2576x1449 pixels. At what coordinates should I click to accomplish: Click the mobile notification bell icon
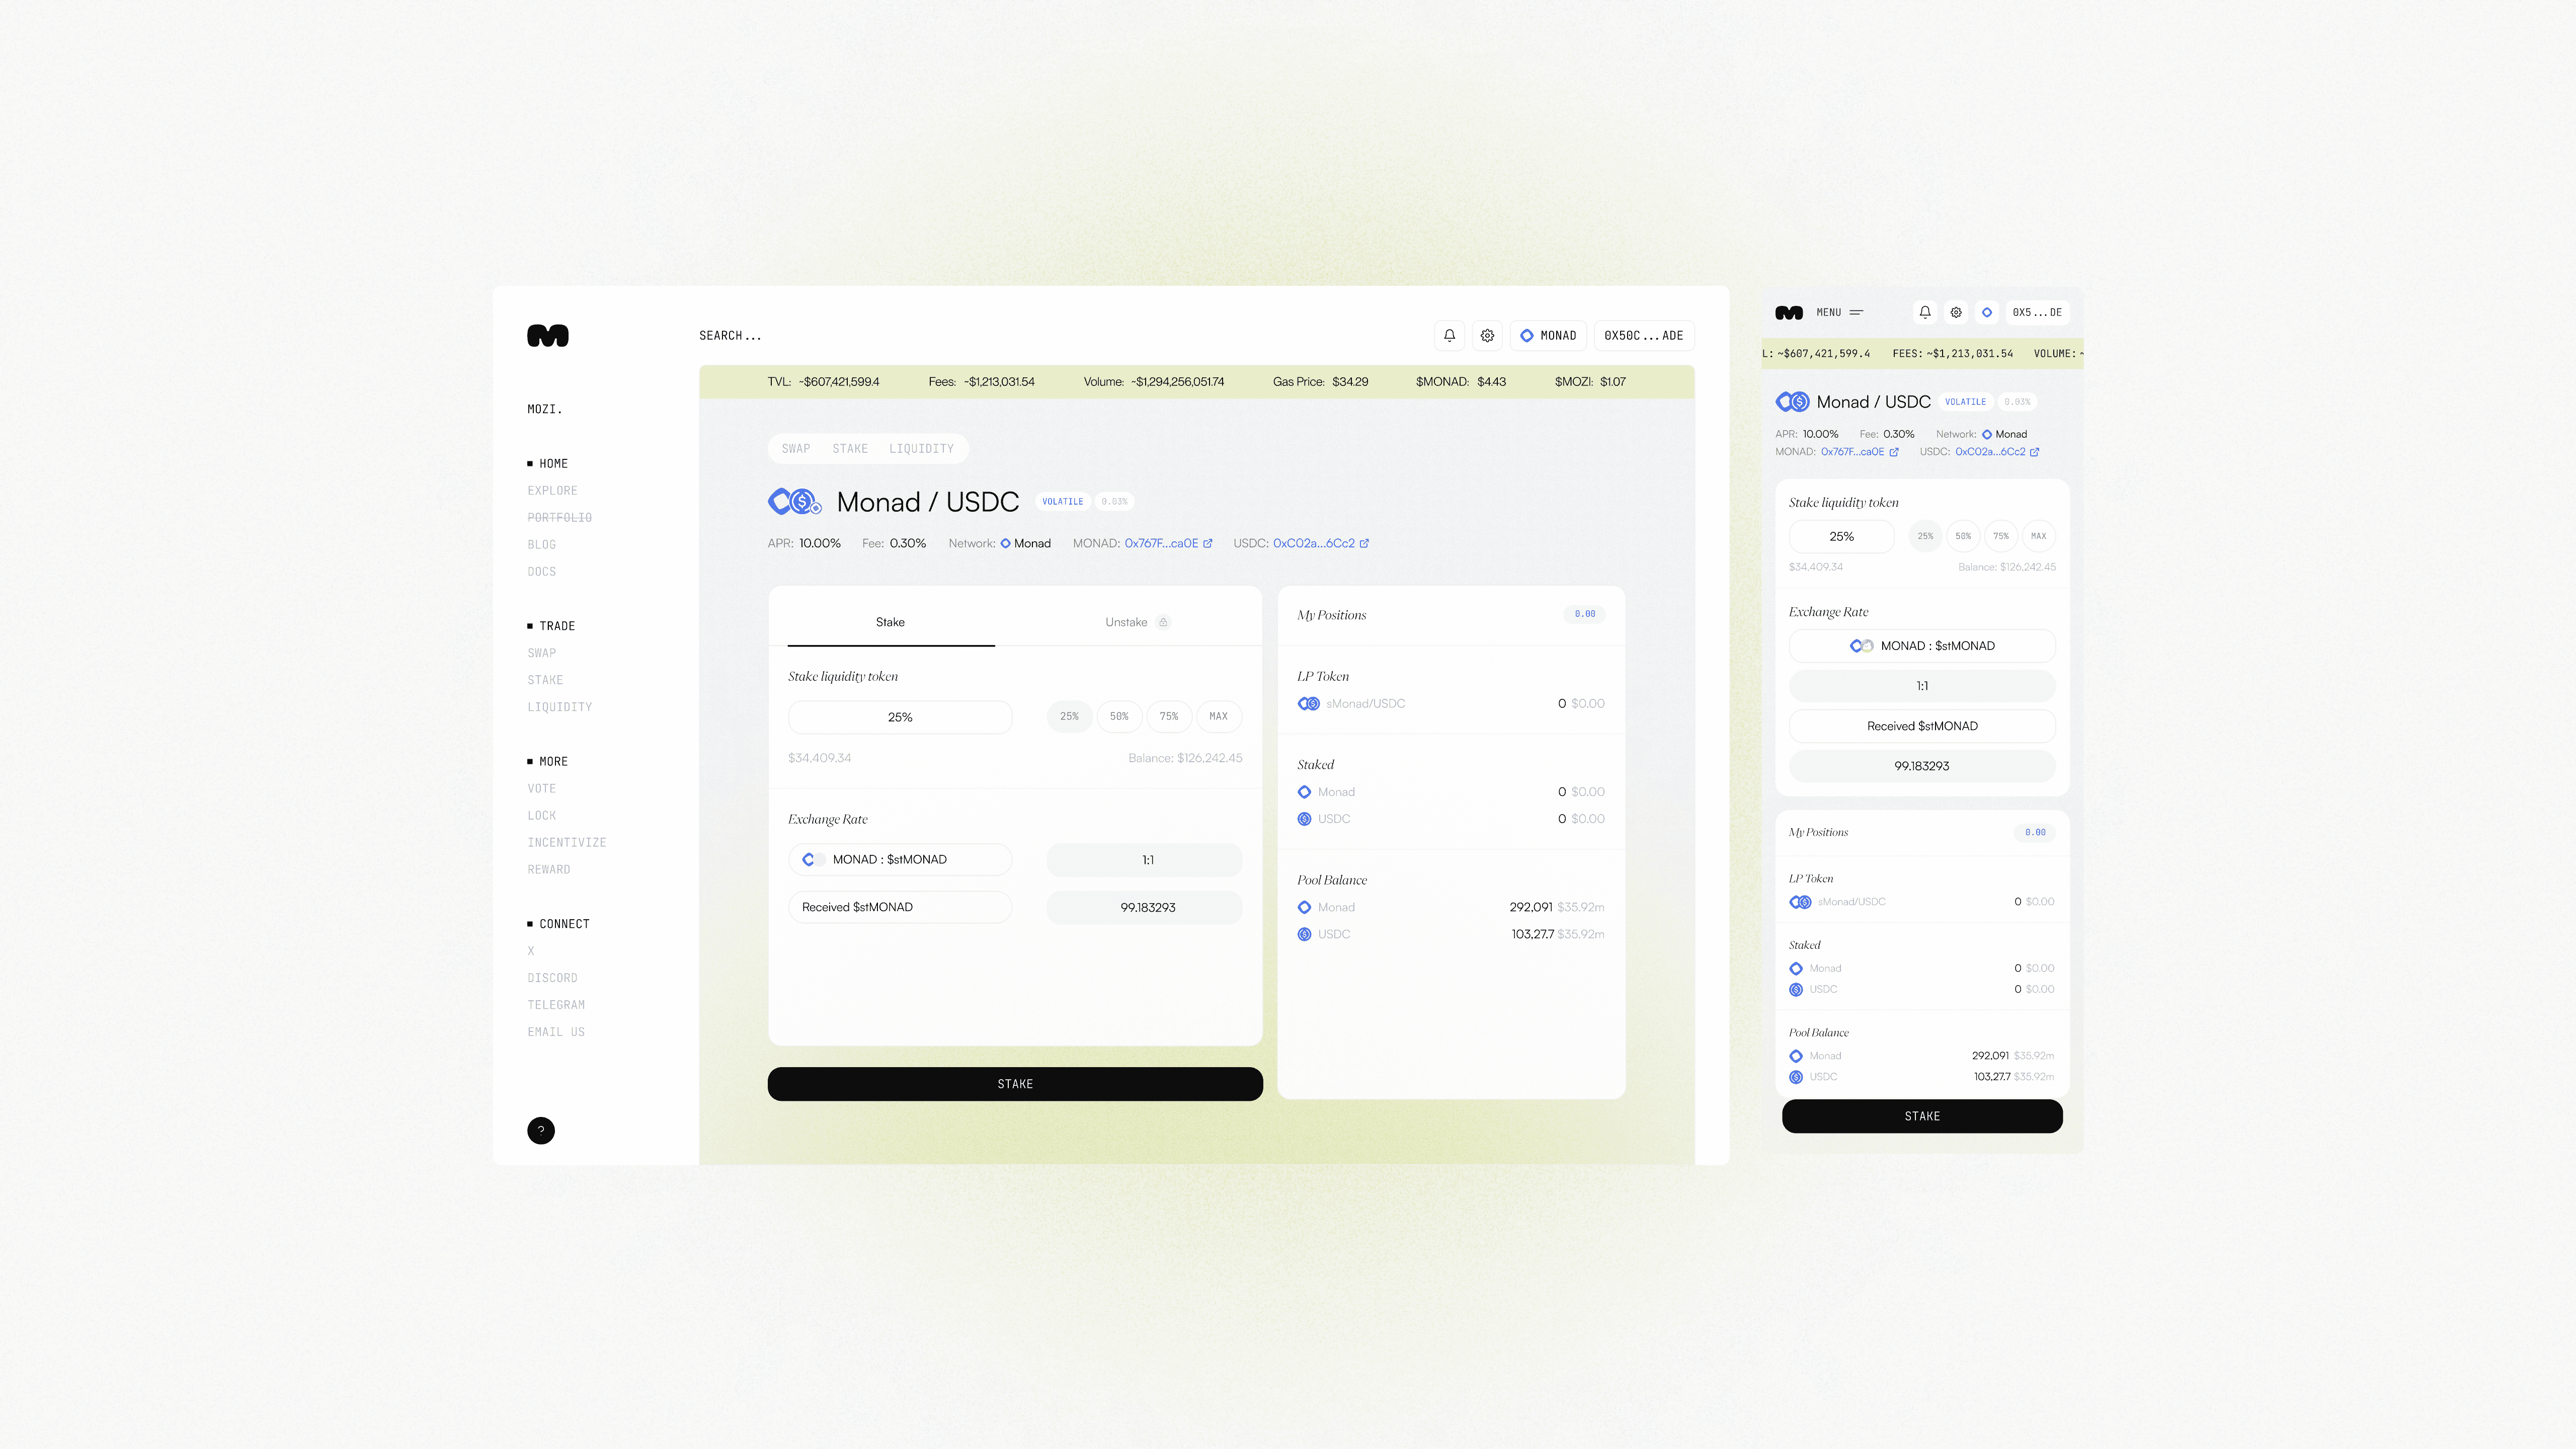pyautogui.click(x=1925, y=313)
